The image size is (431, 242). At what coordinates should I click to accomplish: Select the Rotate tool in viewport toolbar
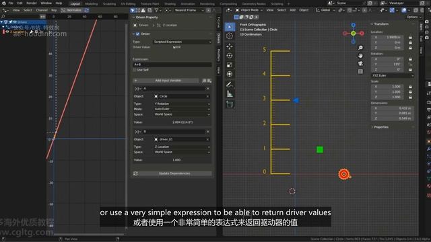click(230, 56)
